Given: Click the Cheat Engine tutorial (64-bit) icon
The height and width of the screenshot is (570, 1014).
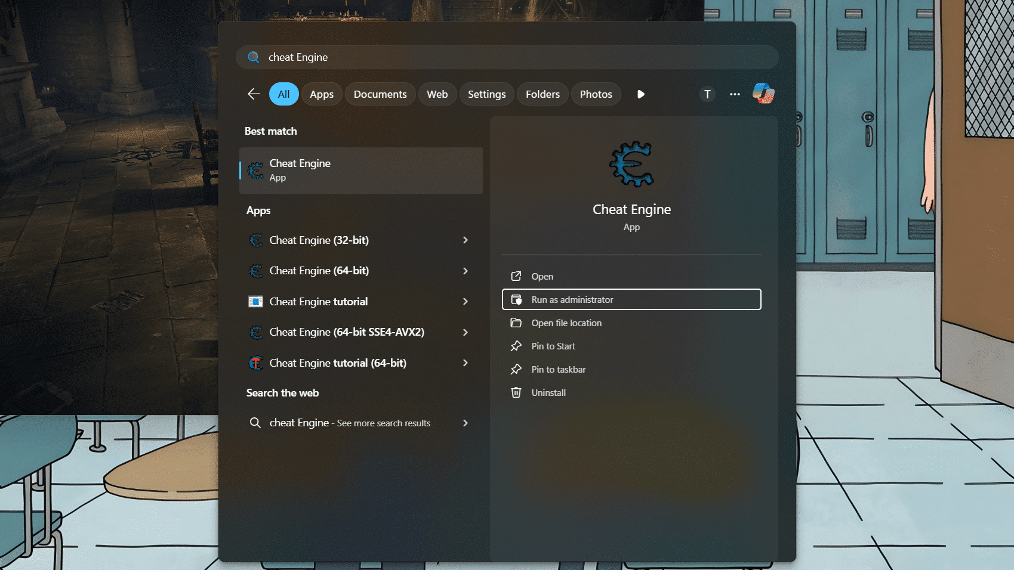Looking at the screenshot, I should (255, 363).
